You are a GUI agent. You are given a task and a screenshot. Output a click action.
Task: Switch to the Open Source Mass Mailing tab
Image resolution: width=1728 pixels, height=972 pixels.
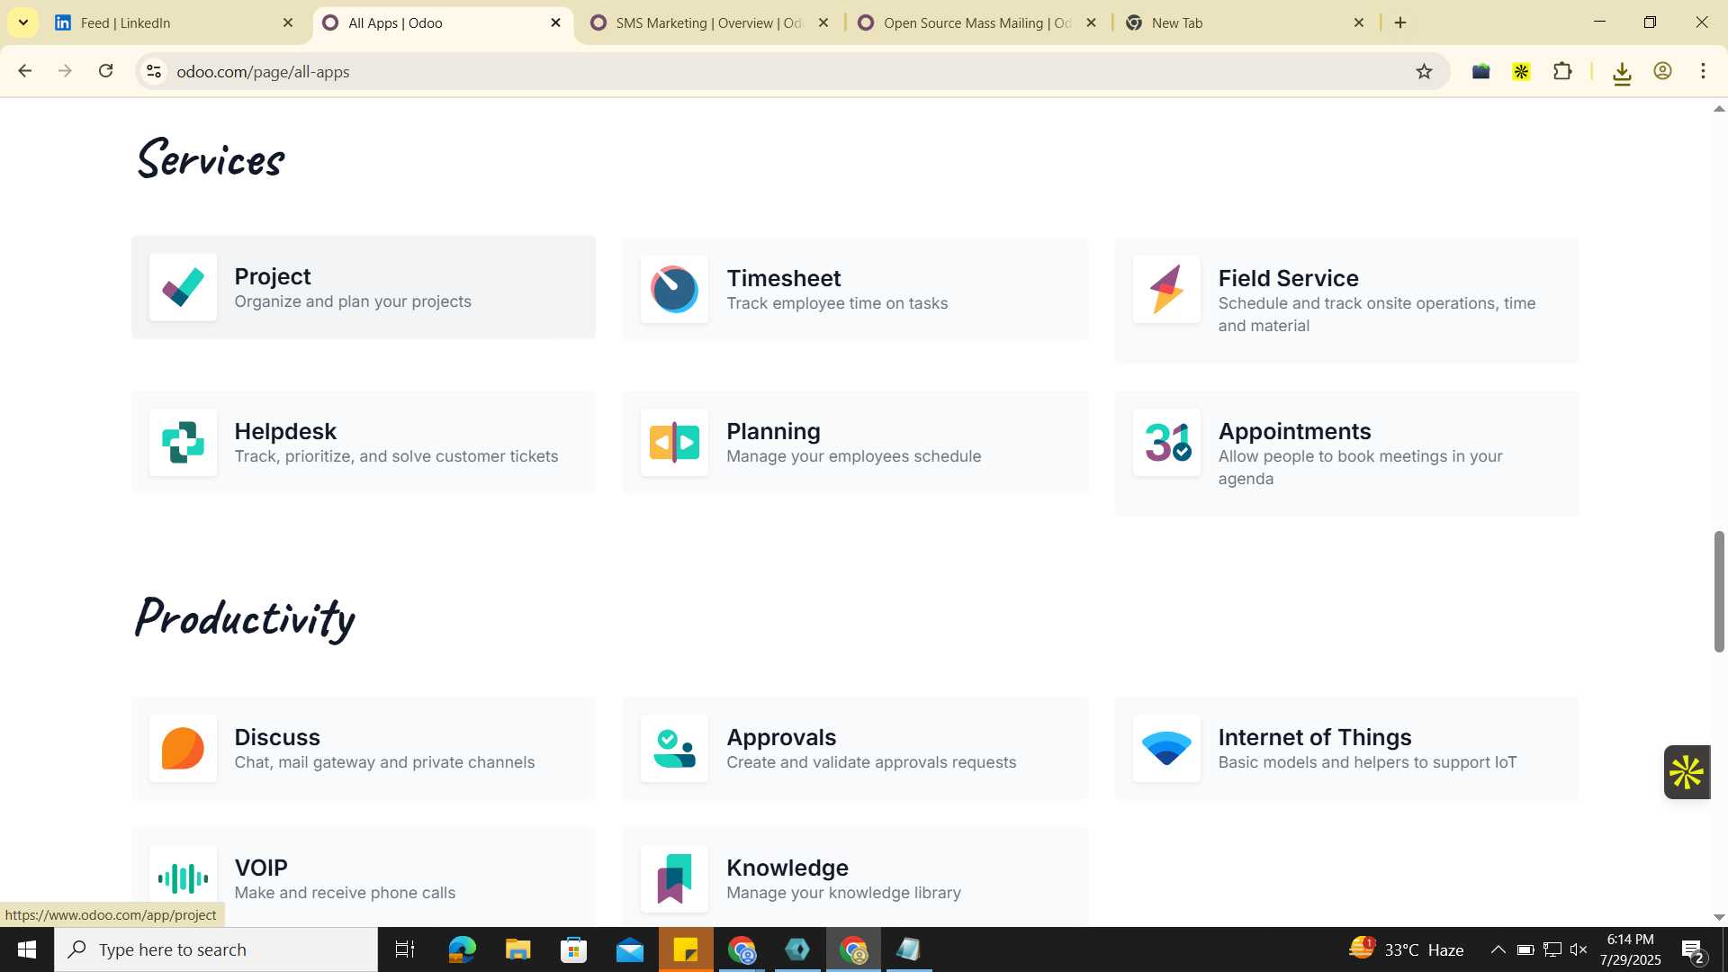975,23
